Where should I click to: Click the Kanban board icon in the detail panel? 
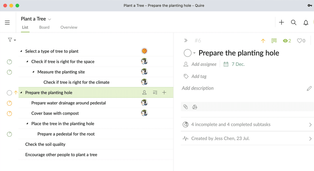(274, 41)
